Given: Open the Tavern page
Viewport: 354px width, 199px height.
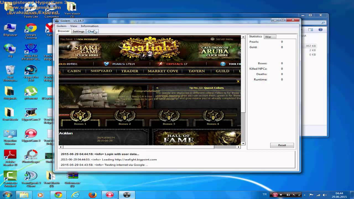Looking at the screenshot, I should coord(197,71).
